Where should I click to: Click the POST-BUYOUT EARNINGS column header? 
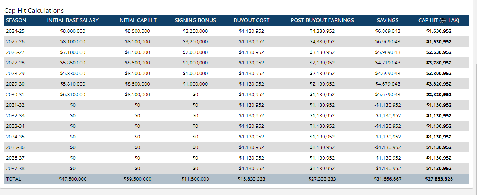tap(322, 20)
